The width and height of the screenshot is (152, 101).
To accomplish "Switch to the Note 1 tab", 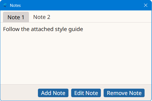I will pos(16,17).
